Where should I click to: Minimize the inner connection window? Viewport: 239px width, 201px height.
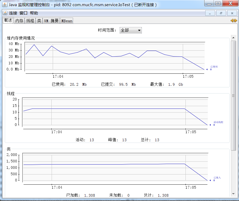click(x=210, y=13)
